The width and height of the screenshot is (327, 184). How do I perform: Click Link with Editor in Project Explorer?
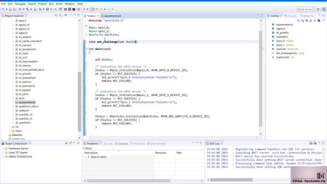tap(60, 15)
